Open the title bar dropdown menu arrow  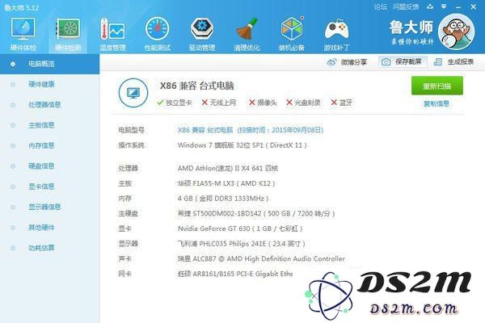(x=444, y=6)
